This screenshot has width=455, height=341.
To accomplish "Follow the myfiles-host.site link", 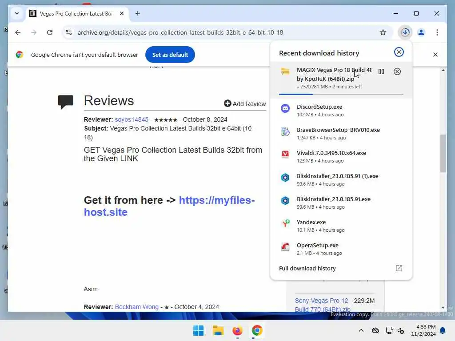I will click(x=169, y=206).
